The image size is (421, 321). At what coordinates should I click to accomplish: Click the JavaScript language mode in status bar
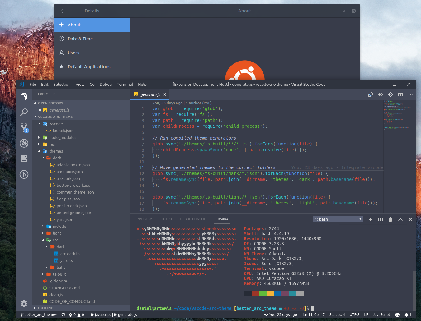coord(381,315)
